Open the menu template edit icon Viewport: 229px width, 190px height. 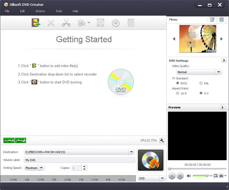(x=212, y=20)
